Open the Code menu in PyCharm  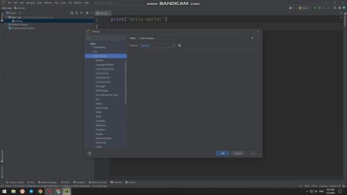click(x=40, y=3)
